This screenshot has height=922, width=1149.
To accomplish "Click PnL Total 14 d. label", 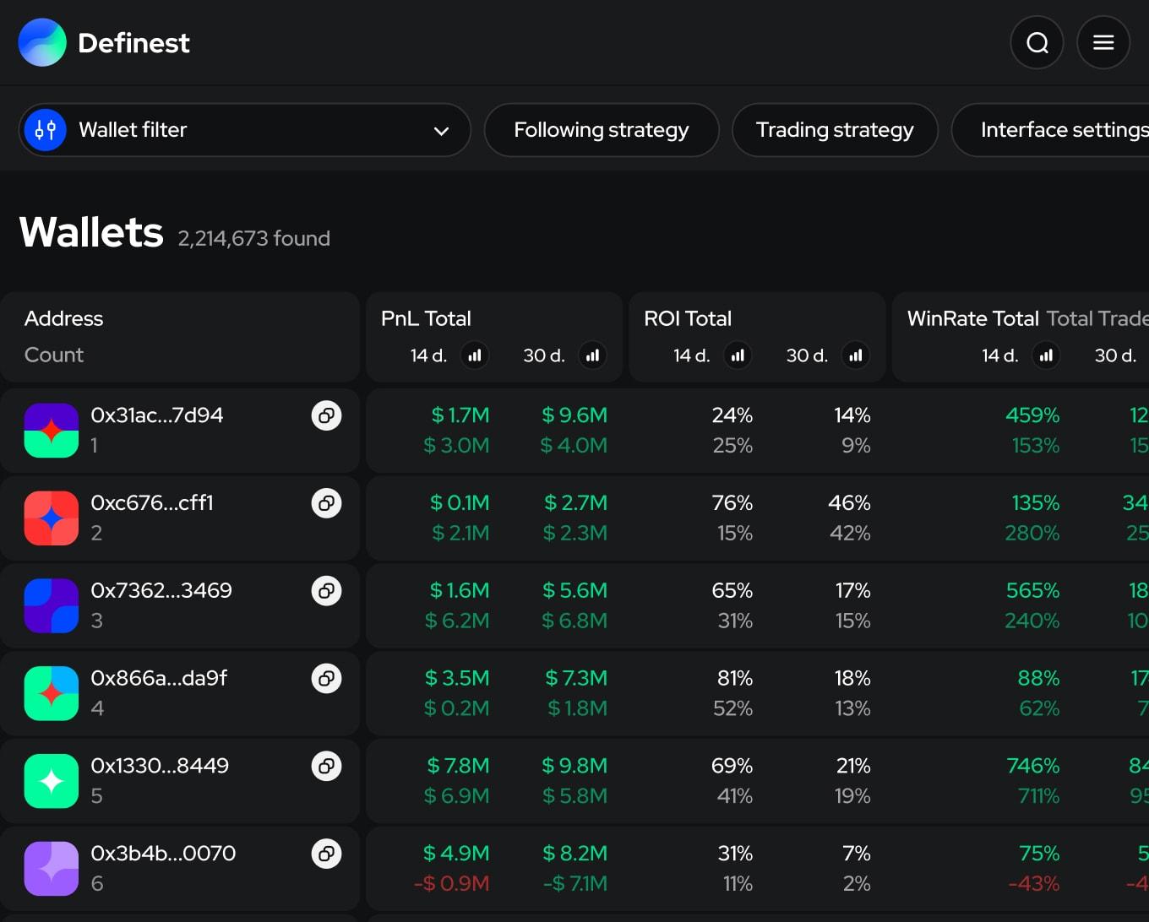I will (429, 355).
